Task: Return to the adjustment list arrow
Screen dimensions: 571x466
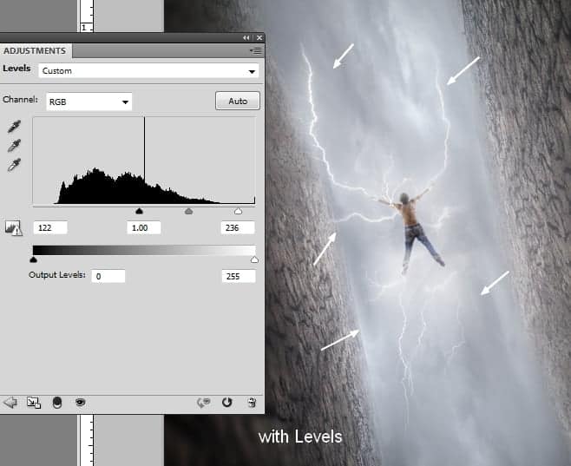Action: pyautogui.click(x=10, y=403)
